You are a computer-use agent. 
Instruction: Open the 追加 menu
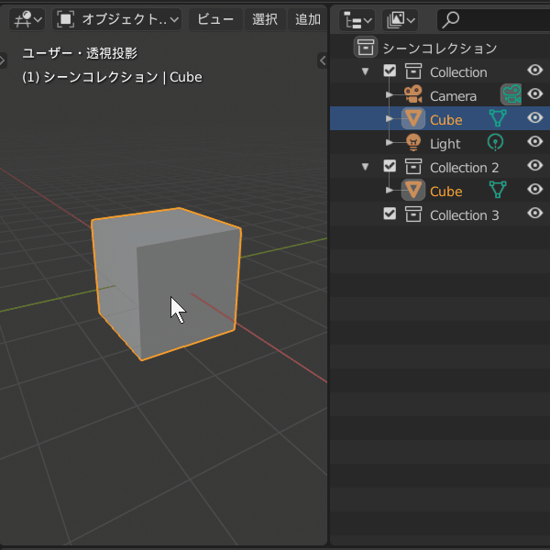pyautogui.click(x=308, y=19)
